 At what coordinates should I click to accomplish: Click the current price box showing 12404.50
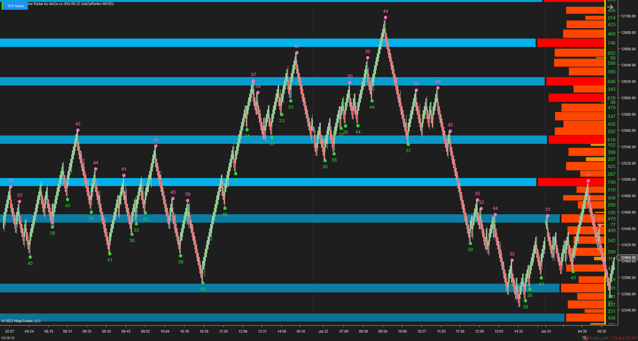point(627,258)
